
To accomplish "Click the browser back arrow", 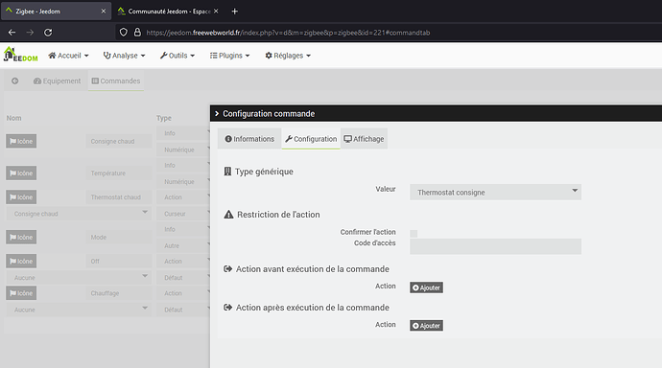I will pos(12,33).
